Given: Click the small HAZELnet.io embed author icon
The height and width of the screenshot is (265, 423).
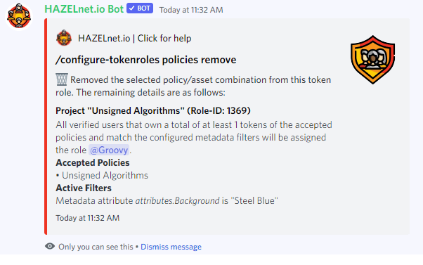Looking at the screenshot, I should coord(64,38).
